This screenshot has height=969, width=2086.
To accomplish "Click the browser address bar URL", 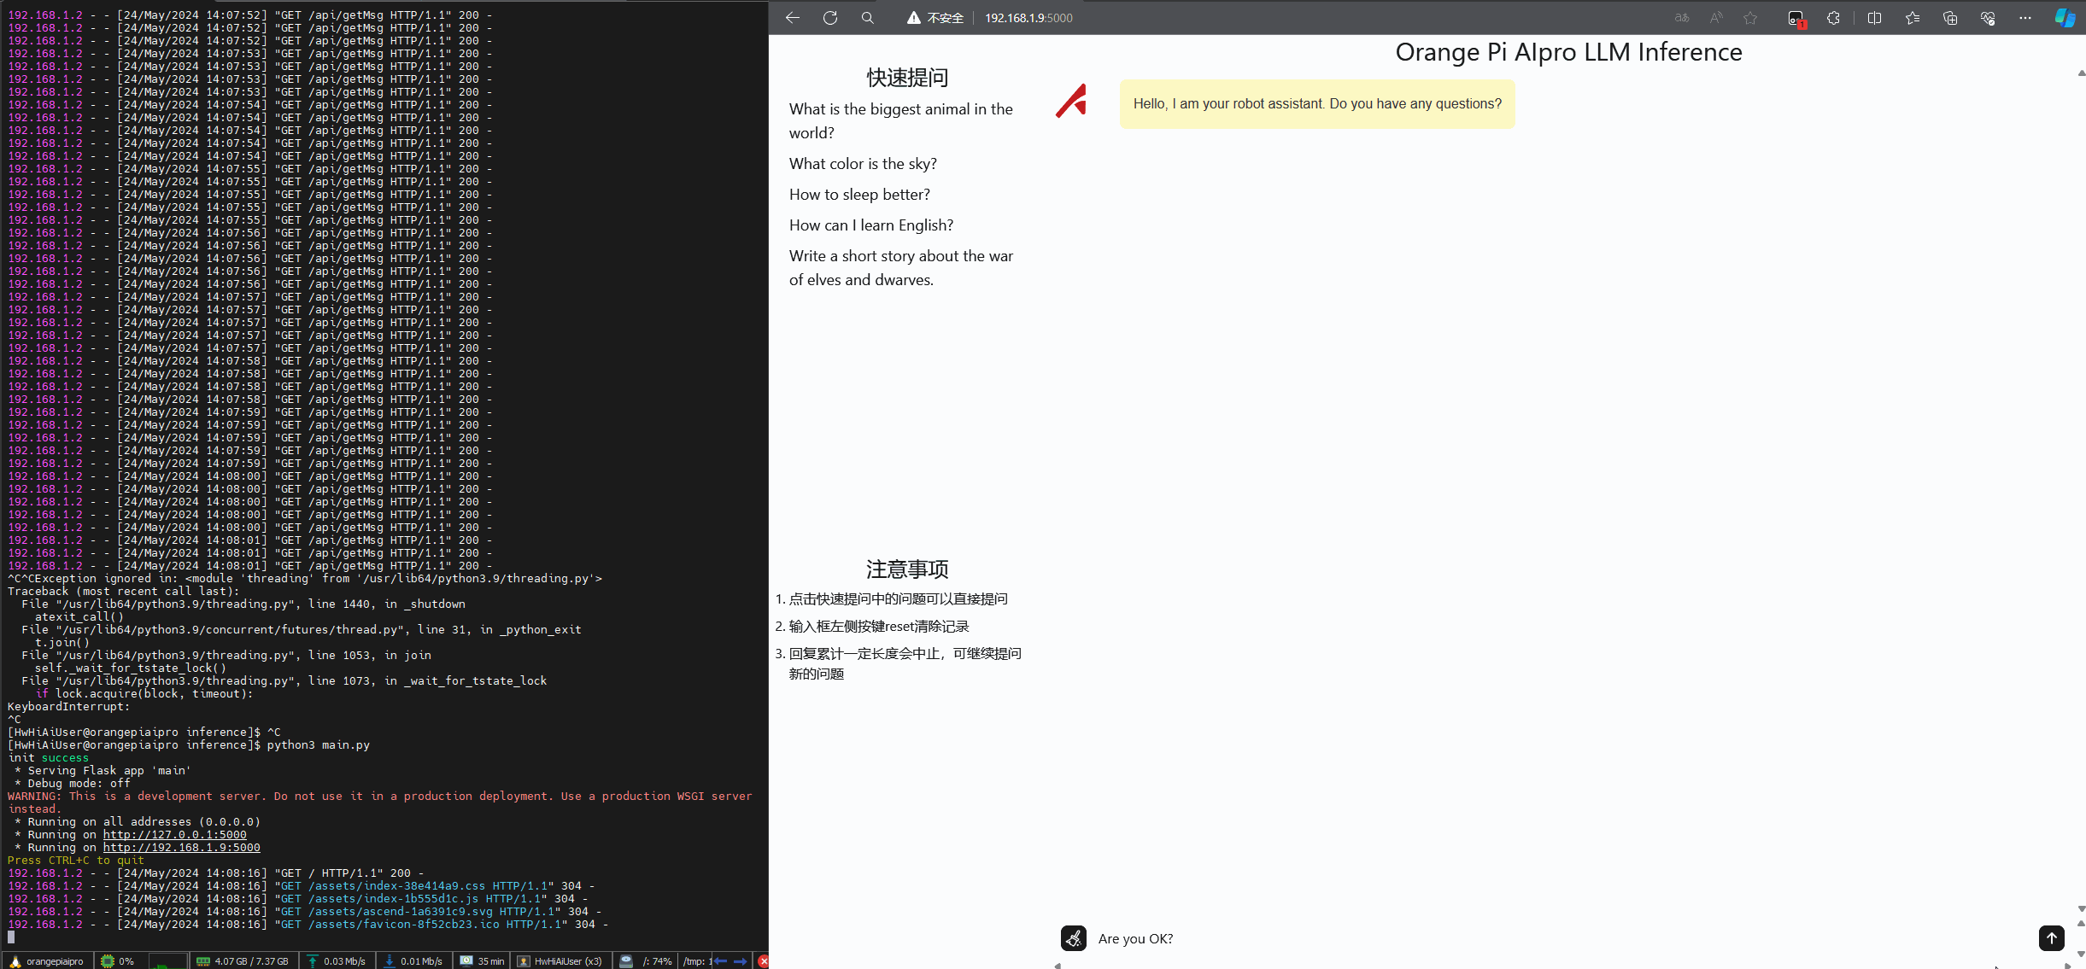I will (1028, 18).
